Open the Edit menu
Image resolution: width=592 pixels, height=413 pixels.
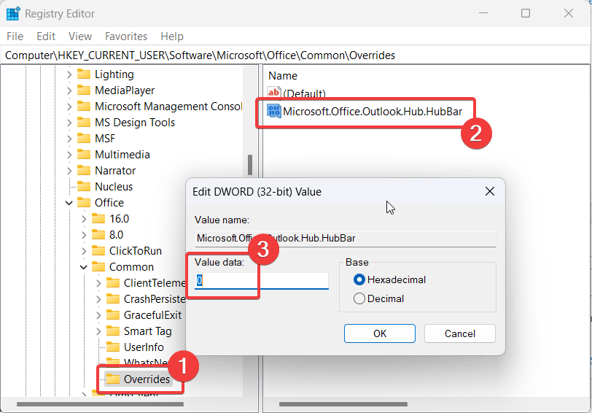[x=46, y=36]
